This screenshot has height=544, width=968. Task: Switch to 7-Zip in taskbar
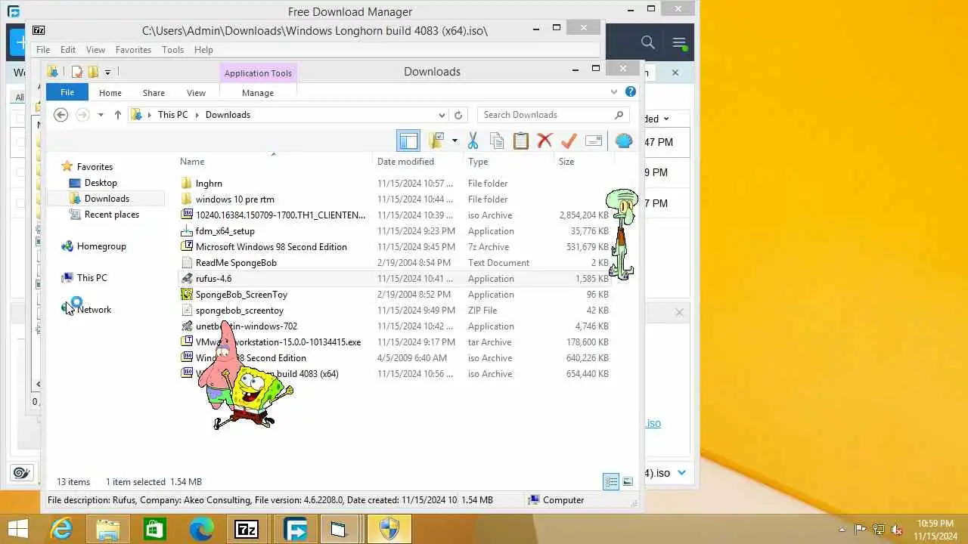[x=247, y=530]
